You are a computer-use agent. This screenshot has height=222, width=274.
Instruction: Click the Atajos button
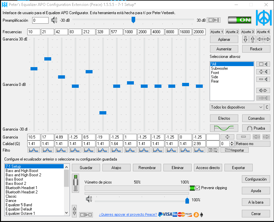coord(116,167)
